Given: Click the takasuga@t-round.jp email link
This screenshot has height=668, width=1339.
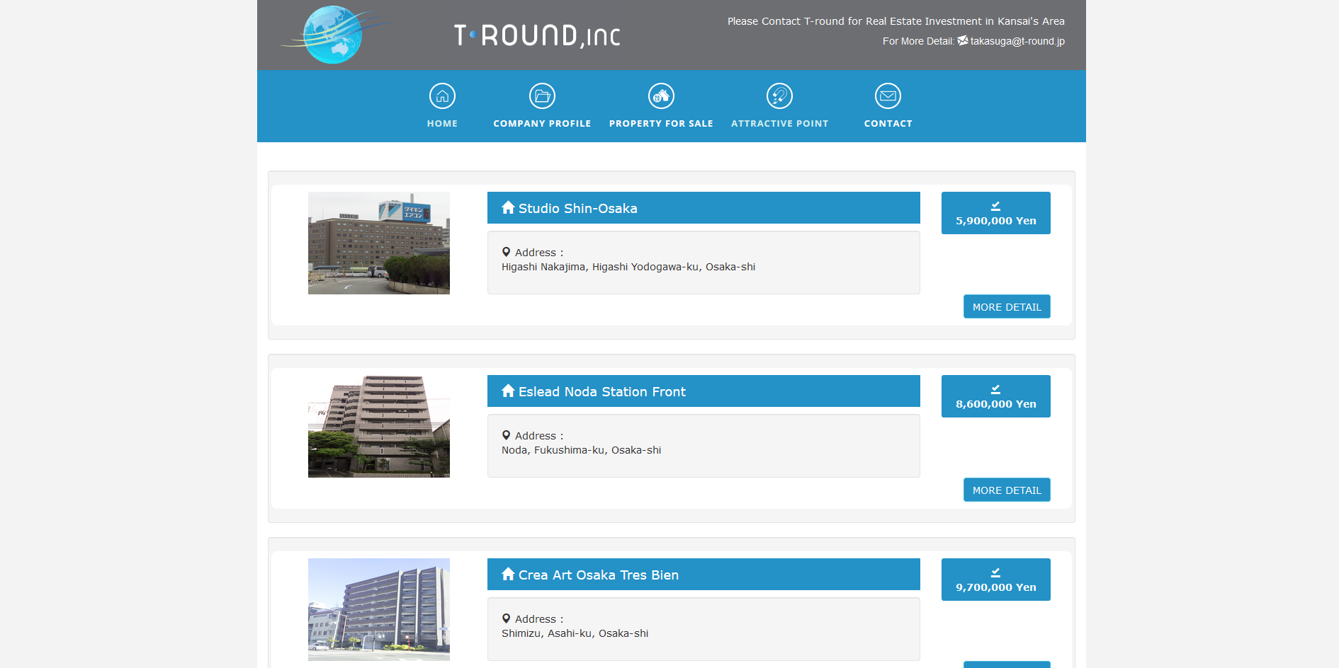Looking at the screenshot, I should click(x=1017, y=41).
